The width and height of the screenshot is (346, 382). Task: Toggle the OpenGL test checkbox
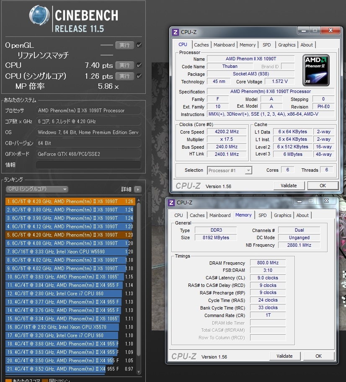(x=139, y=45)
